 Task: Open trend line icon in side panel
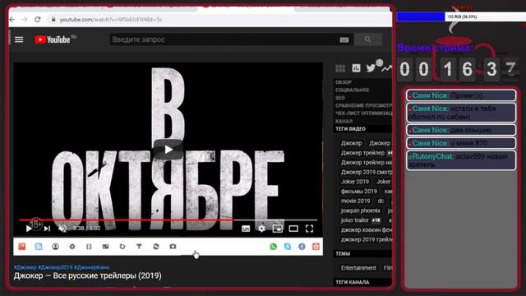coord(386,68)
